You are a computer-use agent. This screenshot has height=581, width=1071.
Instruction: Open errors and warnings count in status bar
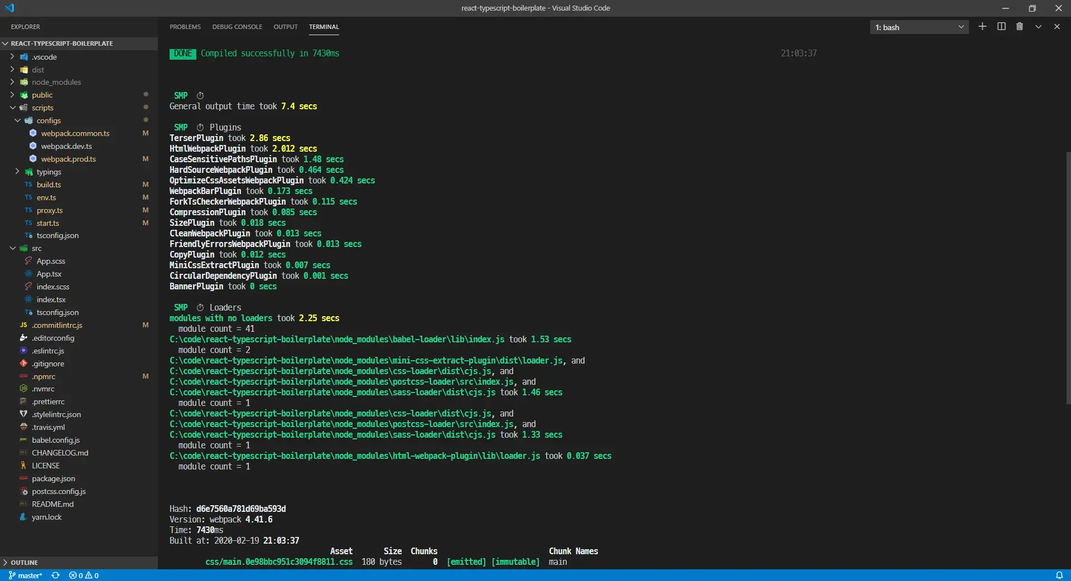tap(84, 575)
